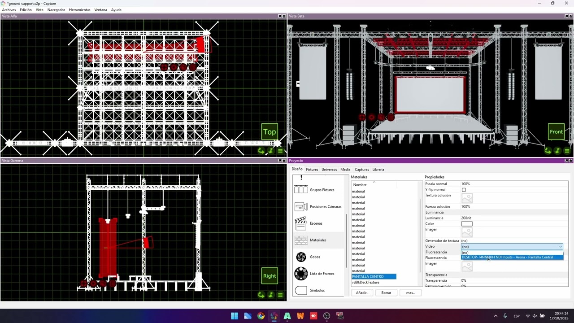The height and width of the screenshot is (323, 574).
Task: Switch to the Libreria tab
Action: pos(378,170)
